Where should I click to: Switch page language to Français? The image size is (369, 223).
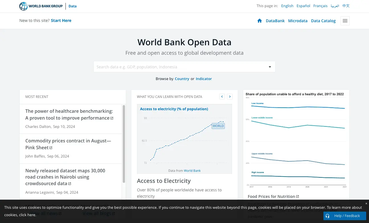(320, 6)
